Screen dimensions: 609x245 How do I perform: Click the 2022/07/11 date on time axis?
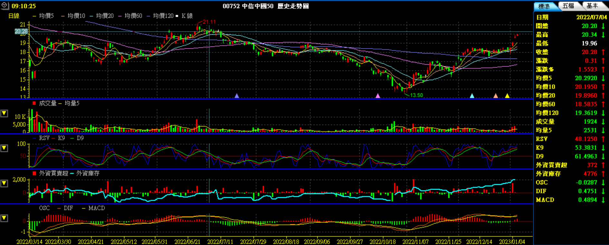point(220,241)
